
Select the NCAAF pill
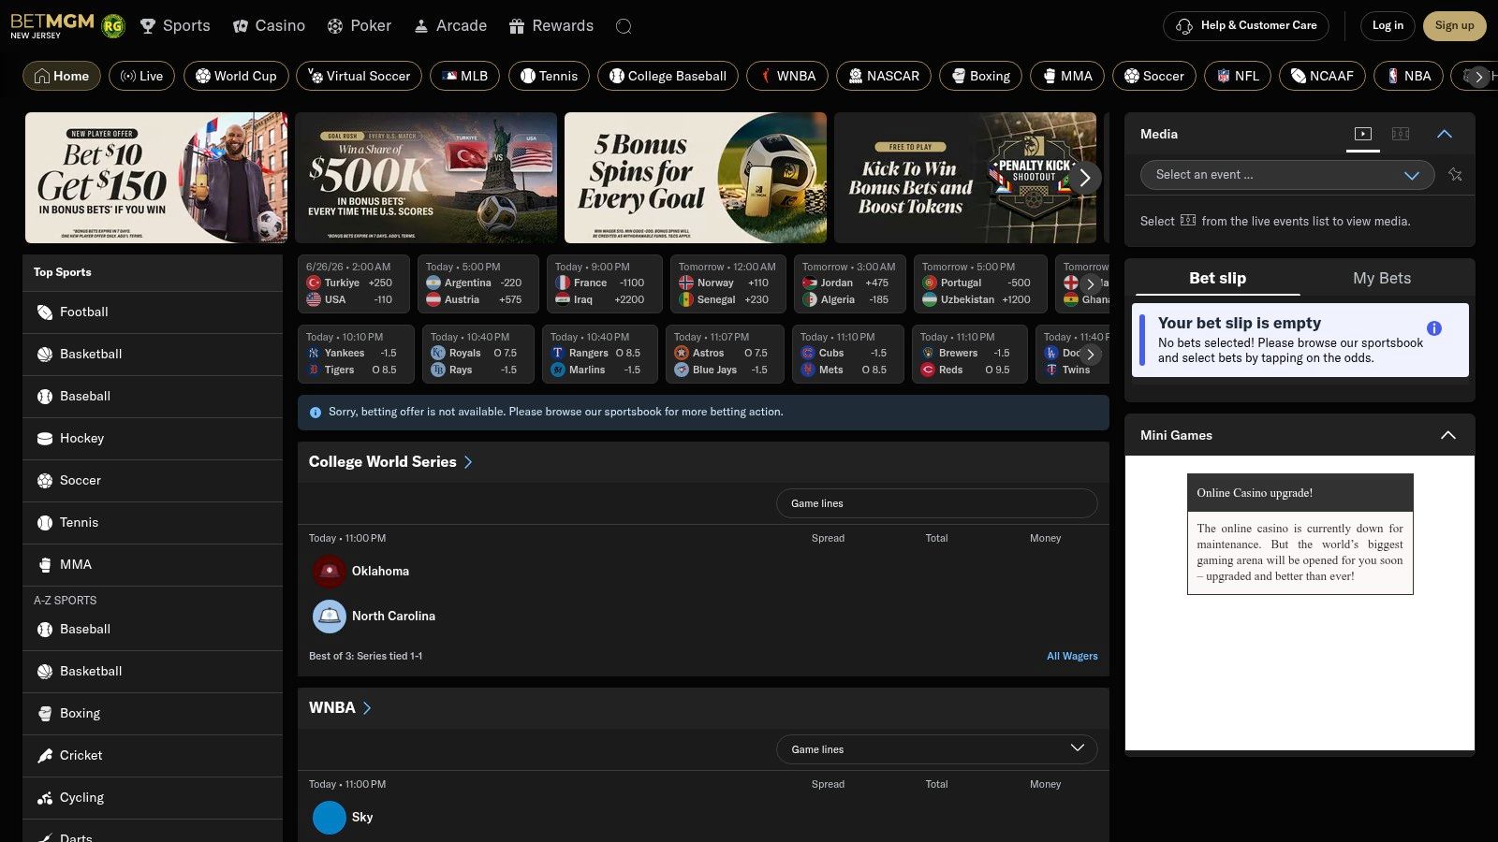pos(1322,76)
